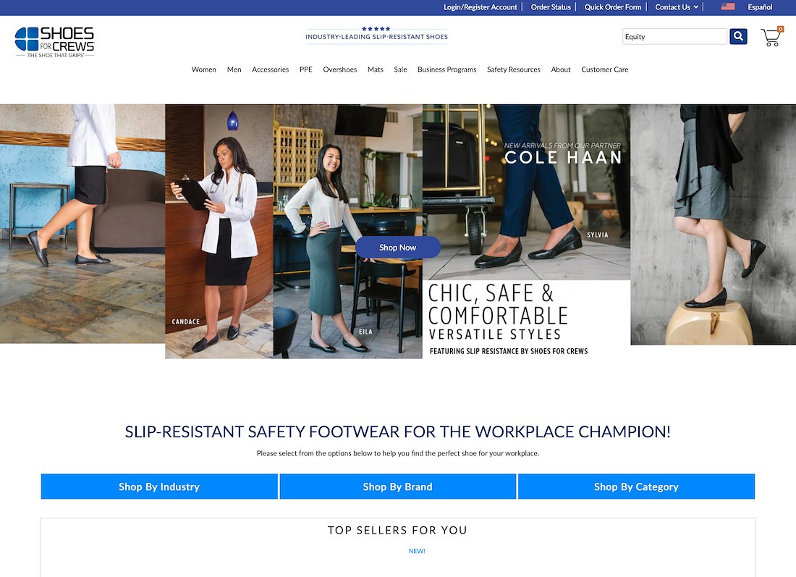Open the Women menu

[x=203, y=70]
